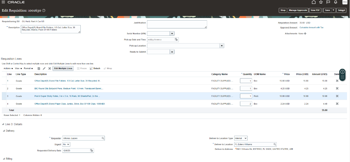Open the Format menu

pyautogui.click(x=28, y=68)
